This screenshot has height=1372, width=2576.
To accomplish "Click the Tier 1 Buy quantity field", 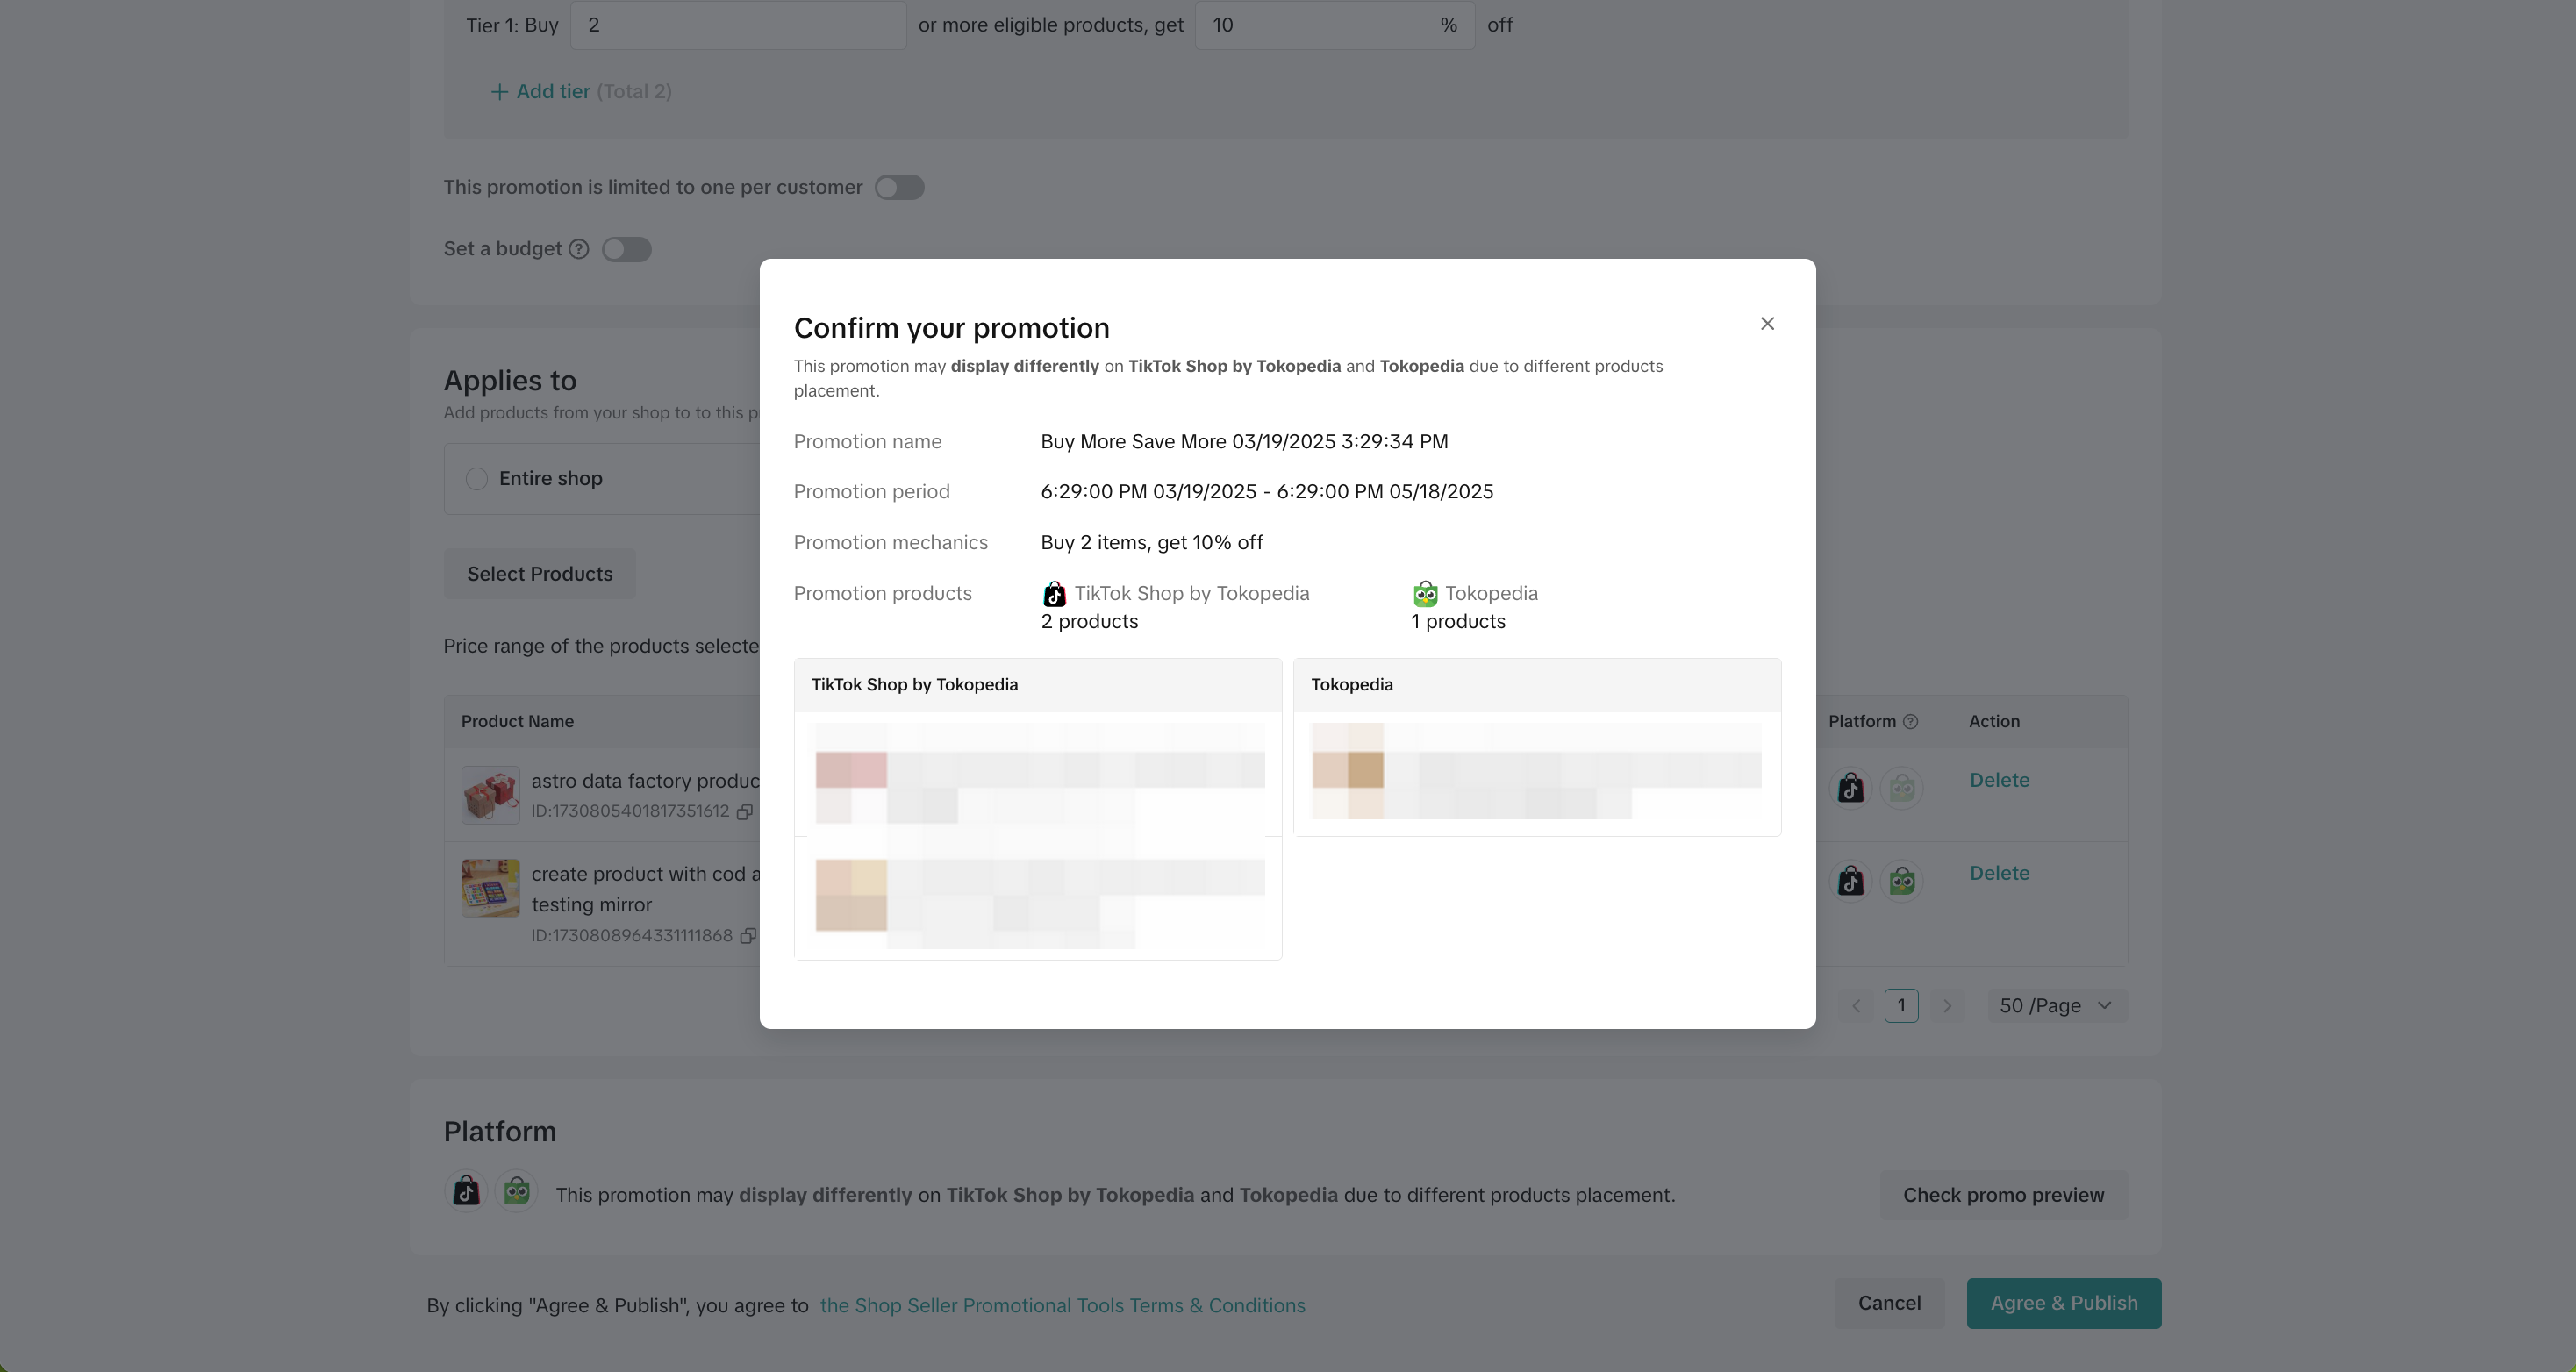I will 738,25.
